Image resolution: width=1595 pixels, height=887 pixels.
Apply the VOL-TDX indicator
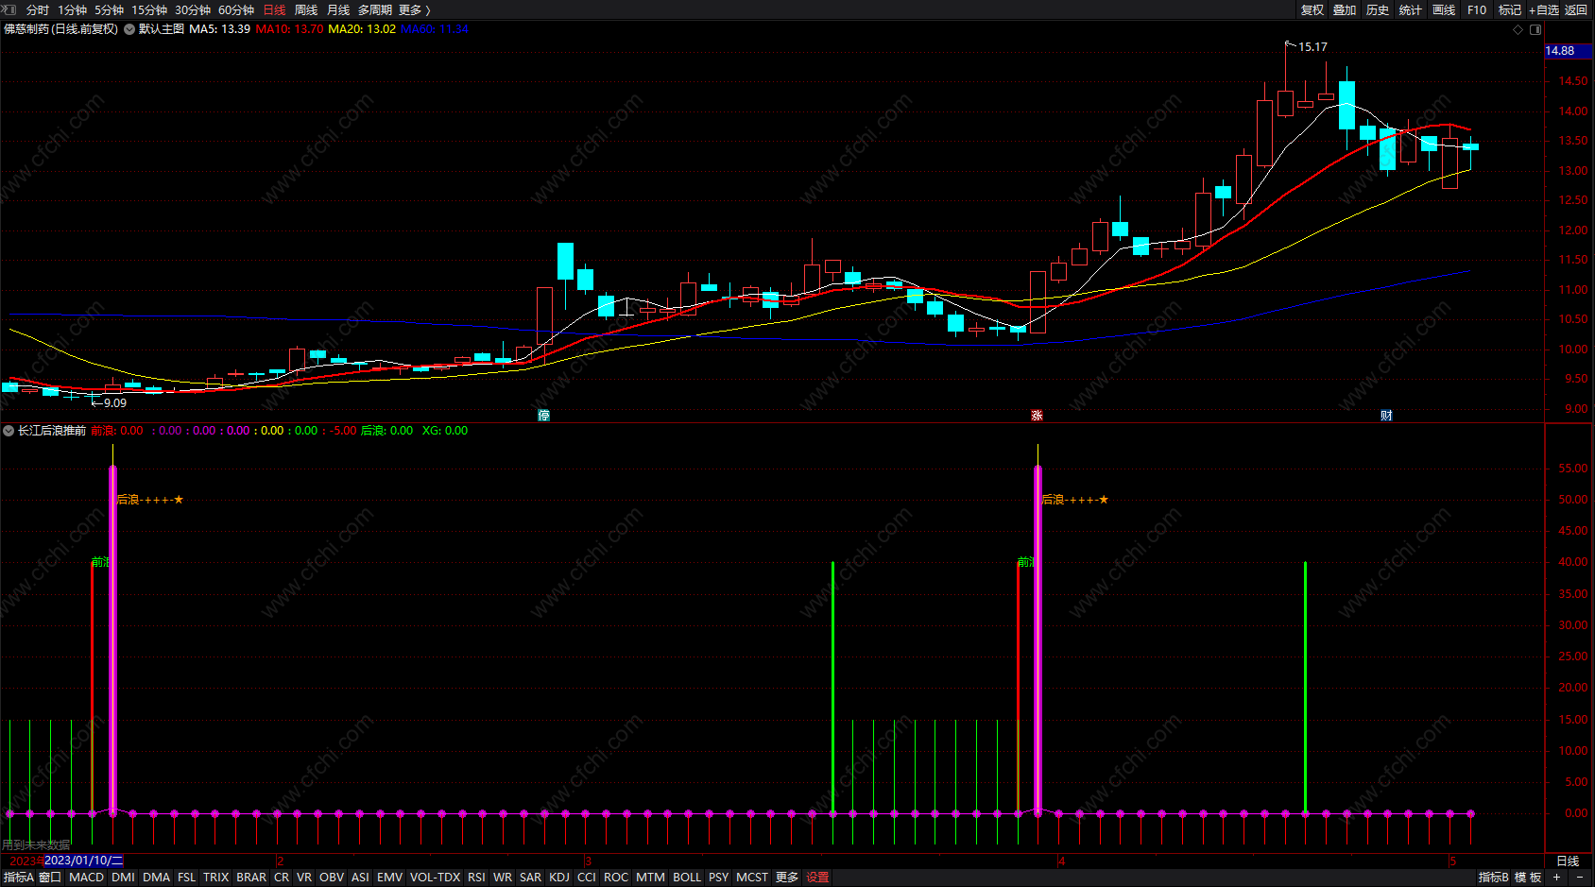coord(435,878)
